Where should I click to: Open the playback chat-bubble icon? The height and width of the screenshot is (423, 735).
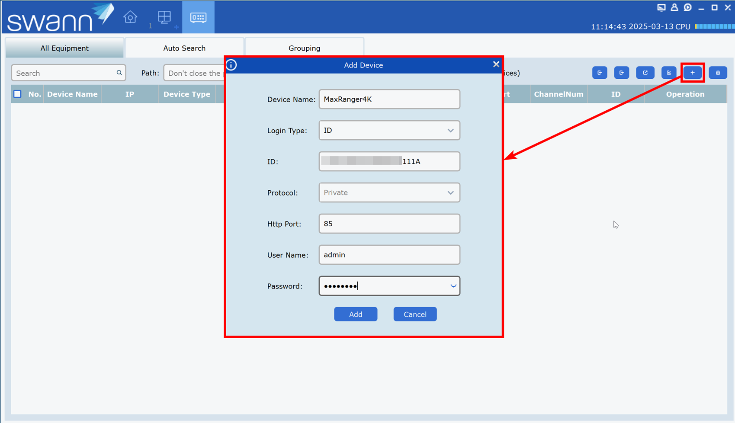(x=687, y=7)
